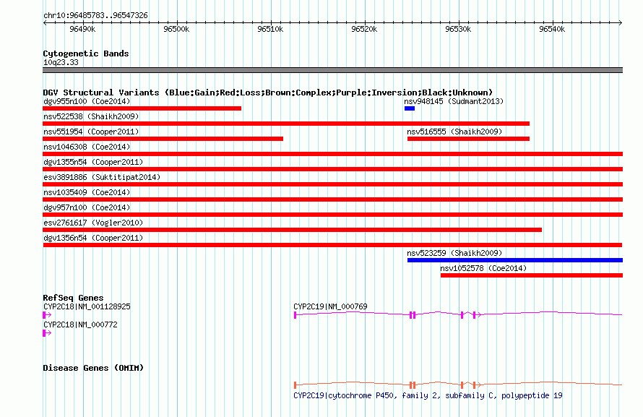
Task: Select the nsv1052578 (Coe2014) red bar
Action: 532,275
